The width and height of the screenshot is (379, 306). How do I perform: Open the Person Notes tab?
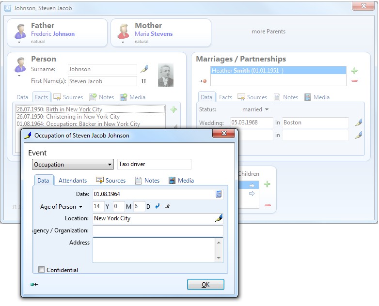pos(101,97)
